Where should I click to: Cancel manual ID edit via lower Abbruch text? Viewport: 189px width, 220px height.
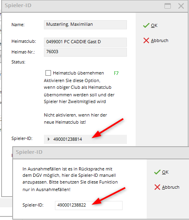[x=171, y=187]
